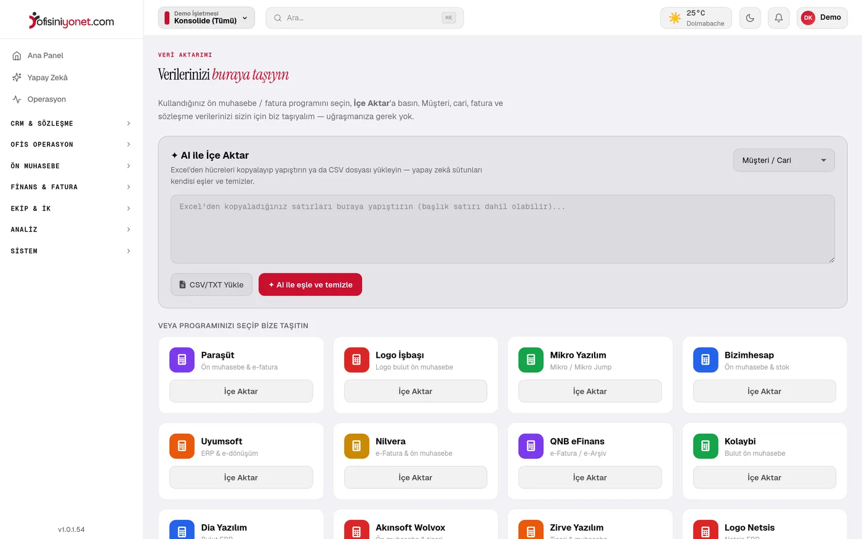Expand the Ön Muhasebe section
The image size is (862, 539).
click(71, 166)
